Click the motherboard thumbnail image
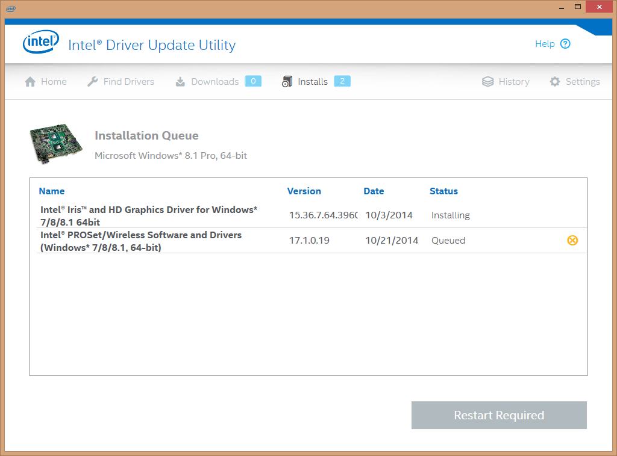 pos(56,144)
